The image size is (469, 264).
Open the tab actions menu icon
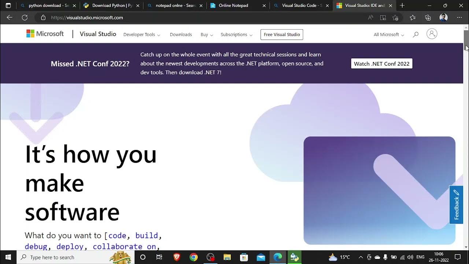tap(8, 5)
